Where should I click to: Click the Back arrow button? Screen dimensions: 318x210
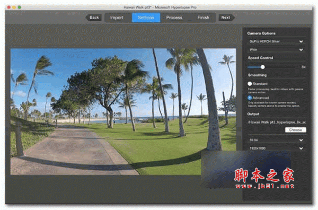point(93,17)
